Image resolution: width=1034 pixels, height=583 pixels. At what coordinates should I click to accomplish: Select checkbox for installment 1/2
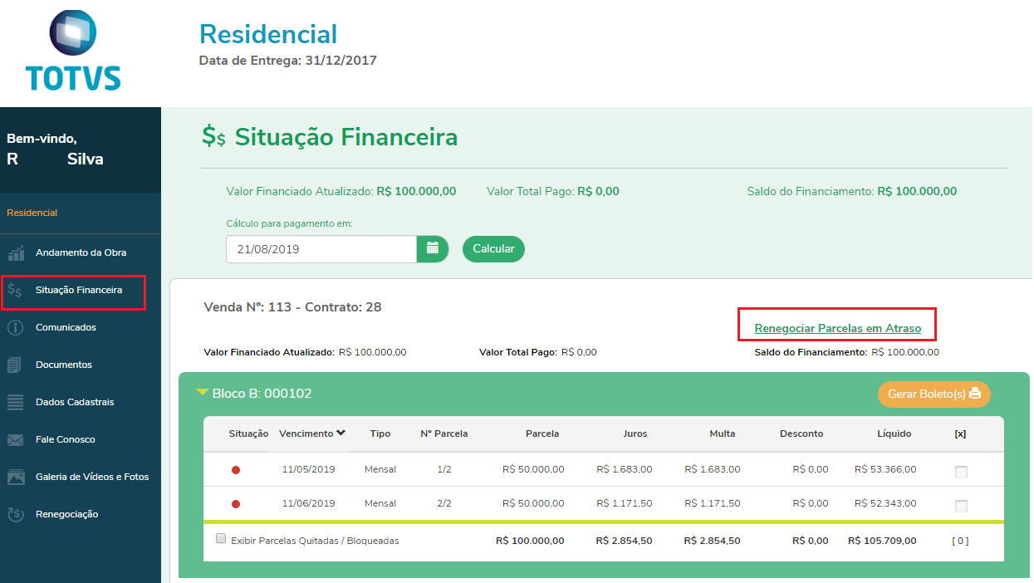coord(961,472)
